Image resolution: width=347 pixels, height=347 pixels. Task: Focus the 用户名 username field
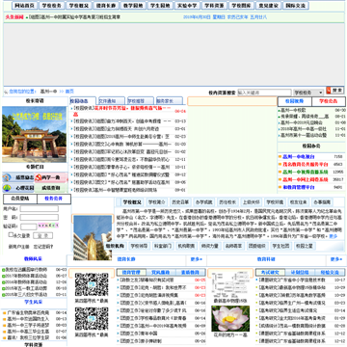point(40,209)
